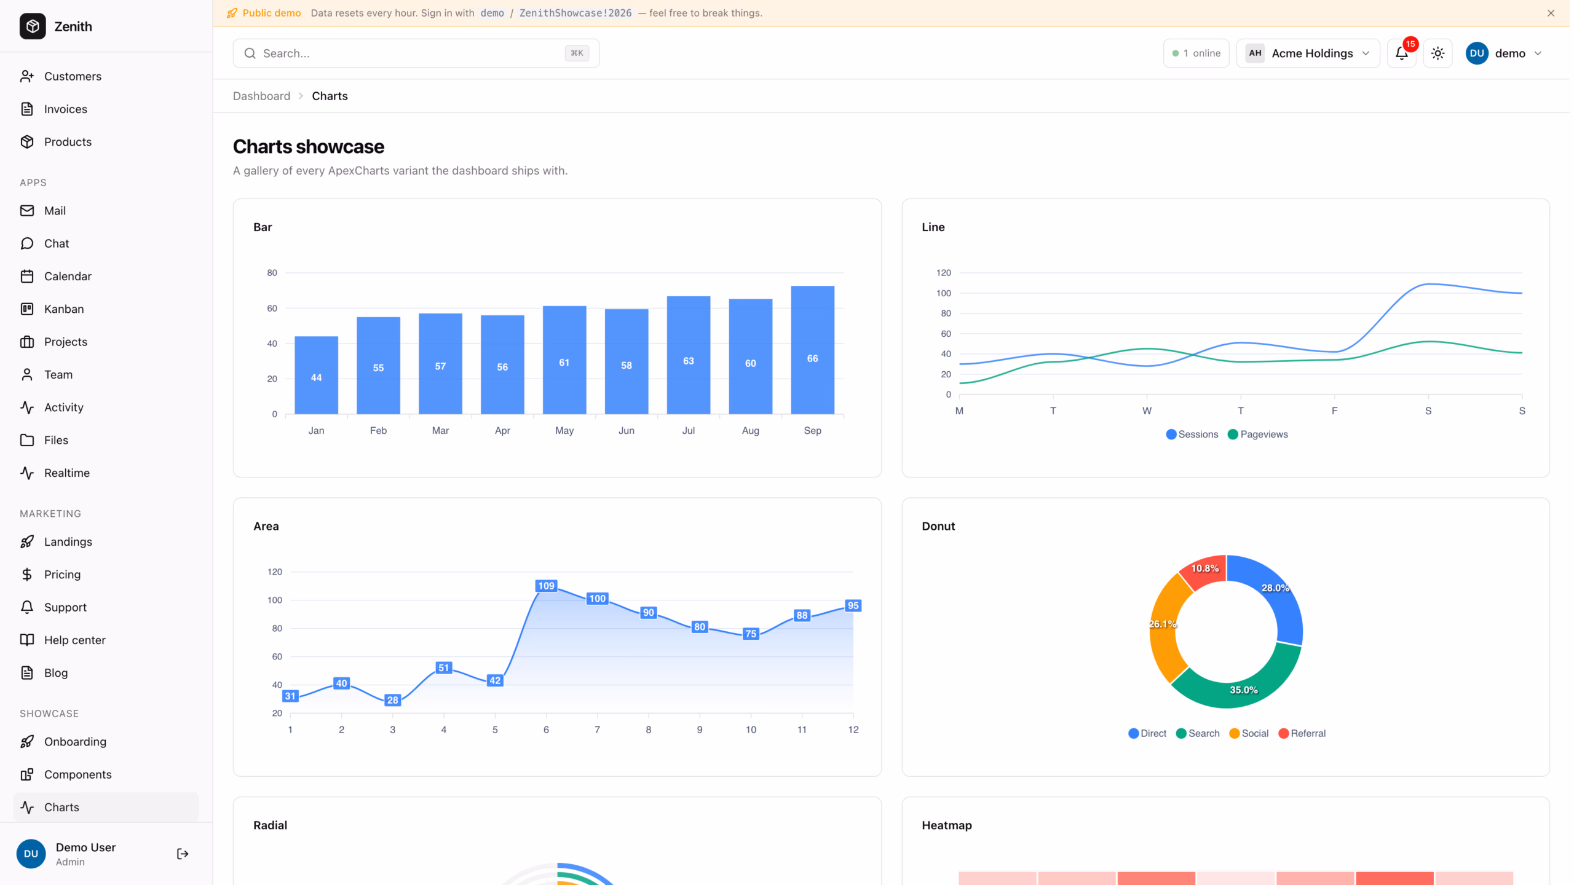Toggle Social segment in Donut legend
This screenshot has height=885, width=1574.
pyautogui.click(x=1249, y=734)
